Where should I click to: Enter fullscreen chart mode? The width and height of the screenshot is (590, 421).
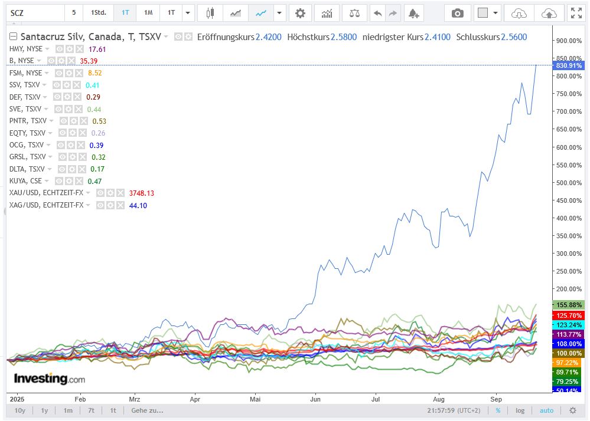575,13
